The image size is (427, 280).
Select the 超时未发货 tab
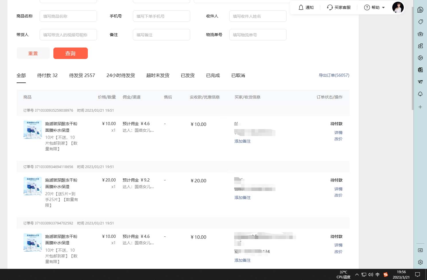click(158, 75)
